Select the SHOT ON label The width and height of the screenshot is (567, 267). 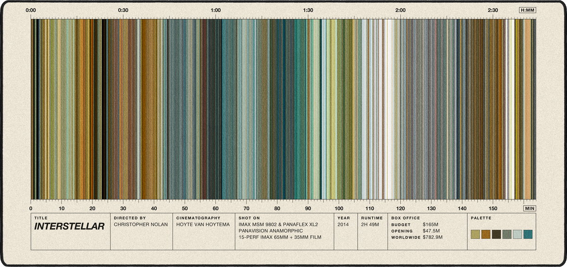[x=250, y=218]
